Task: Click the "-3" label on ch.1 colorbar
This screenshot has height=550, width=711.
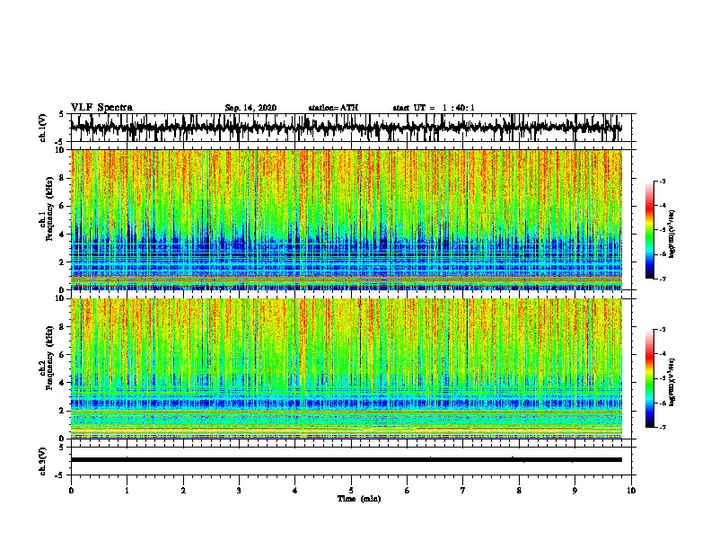Action: [x=663, y=182]
